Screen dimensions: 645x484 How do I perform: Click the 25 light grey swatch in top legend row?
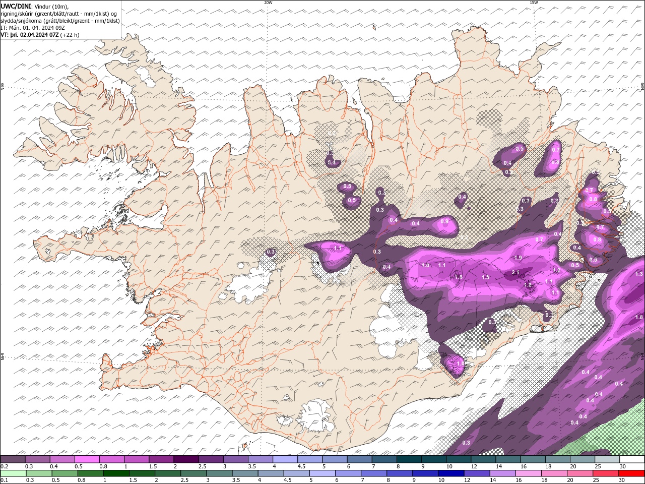tap(607, 459)
